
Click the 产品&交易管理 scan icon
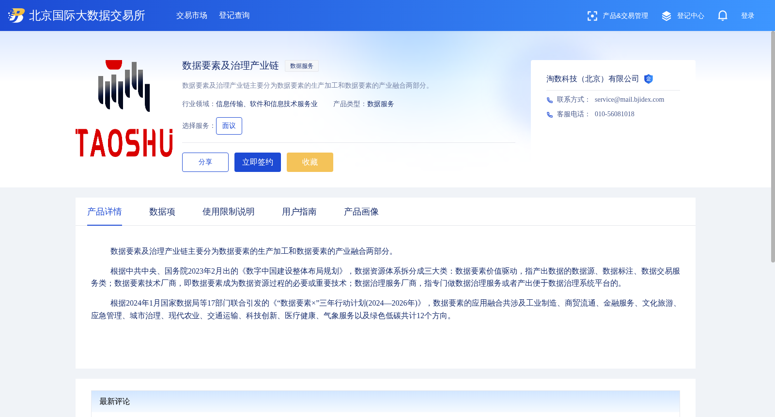pyautogui.click(x=592, y=16)
